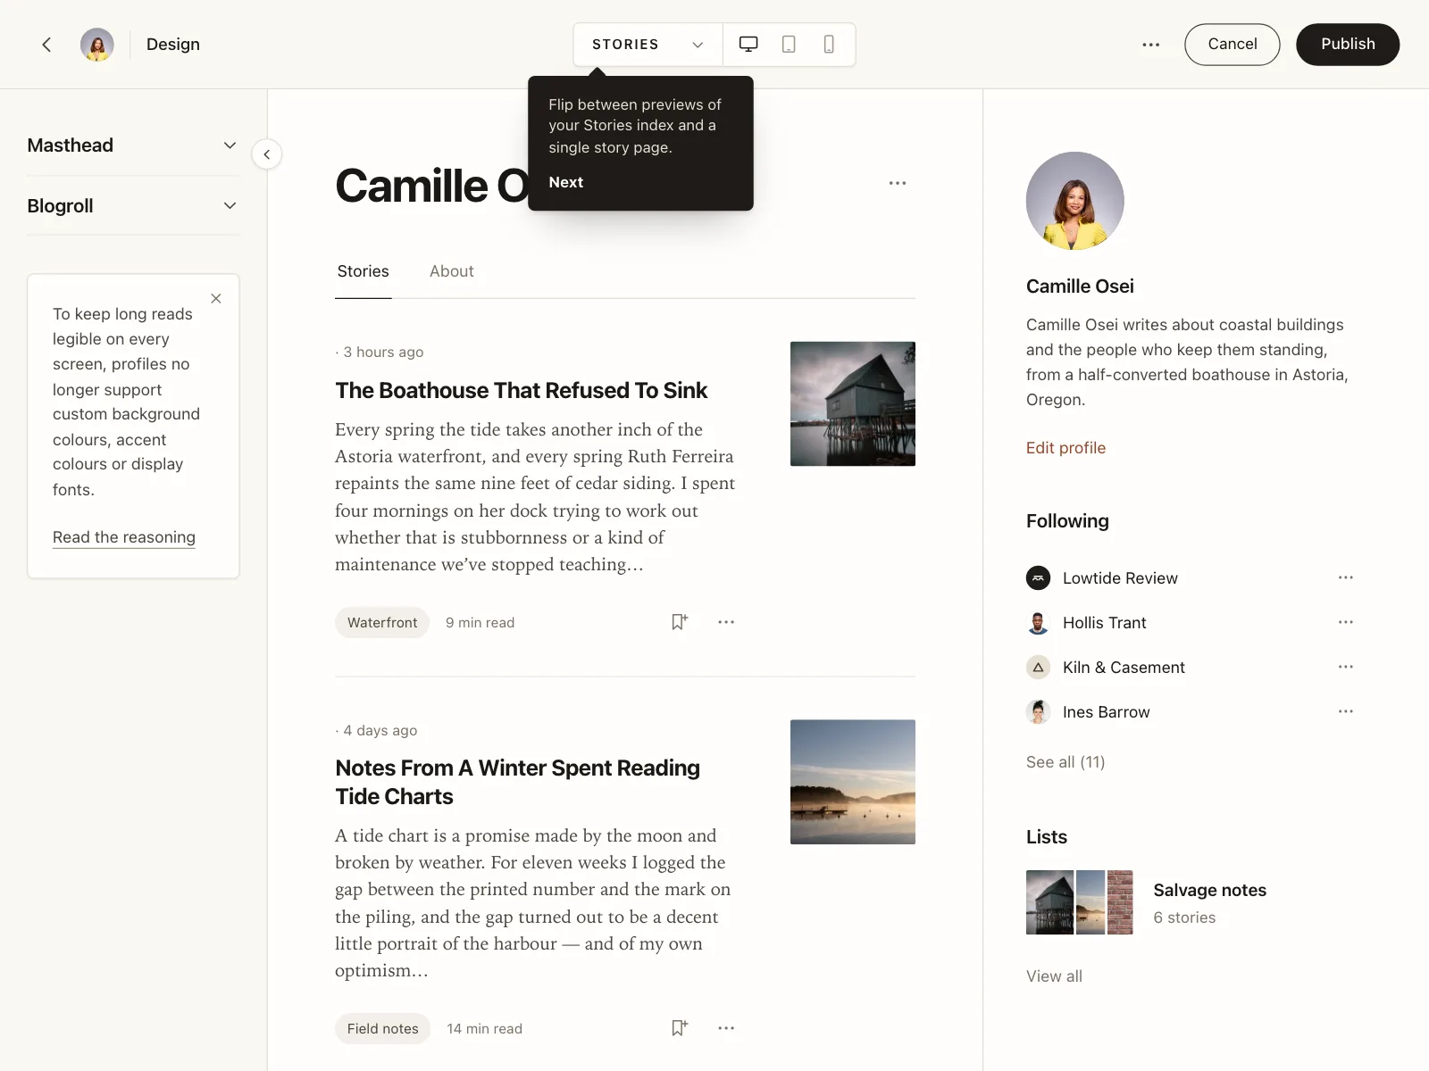Screen dimensions: 1429x1071
Task: Click the Lowtide Review publication icon
Action: pos(1038,578)
